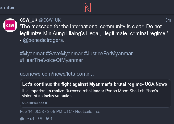Click the card description about Padoh Mahn
Viewport: 174px width, 124px height.
pos(90,93)
